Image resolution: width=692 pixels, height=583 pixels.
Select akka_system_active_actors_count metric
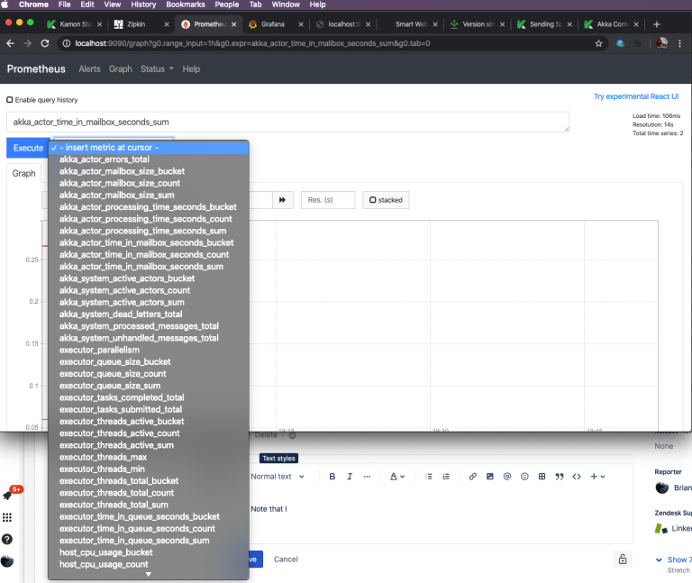[149, 290]
